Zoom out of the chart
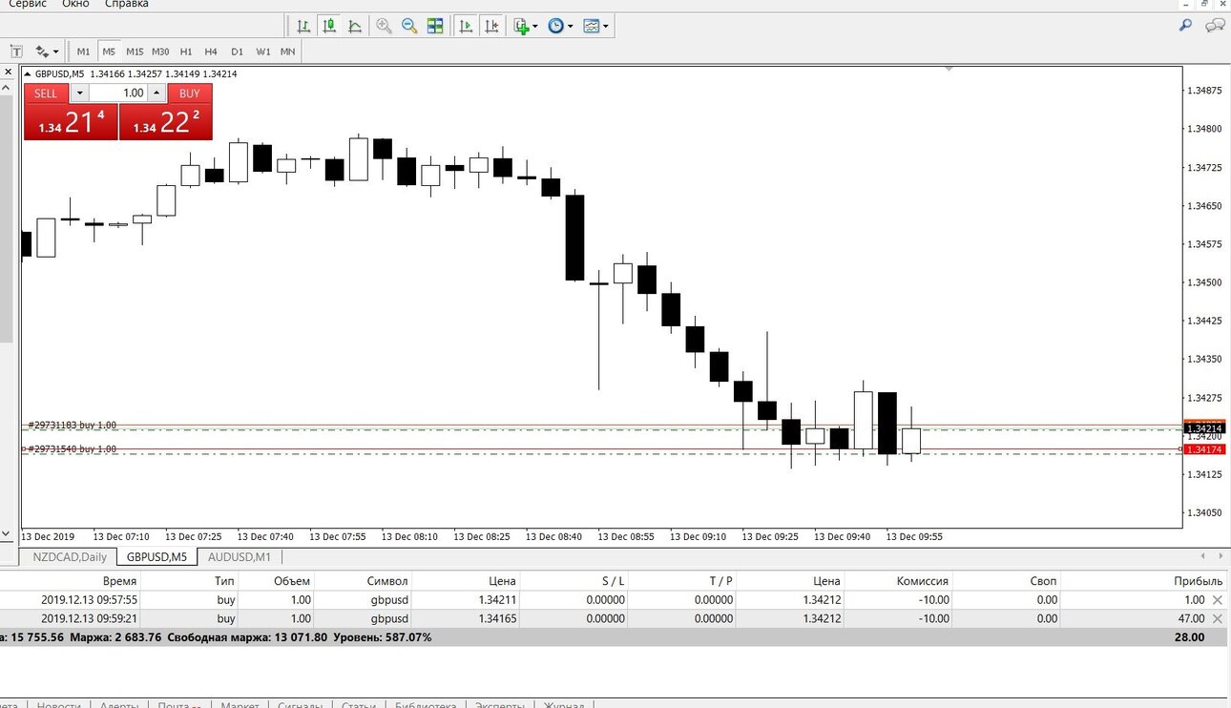Image resolution: width=1231 pixels, height=708 pixels. point(409,27)
